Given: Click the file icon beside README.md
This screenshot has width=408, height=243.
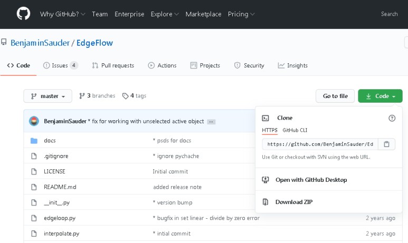Looking at the screenshot, I should (34, 187).
